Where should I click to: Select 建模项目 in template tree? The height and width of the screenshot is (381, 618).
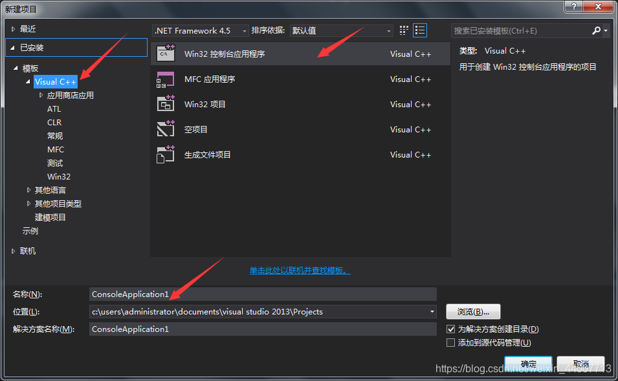pos(50,218)
